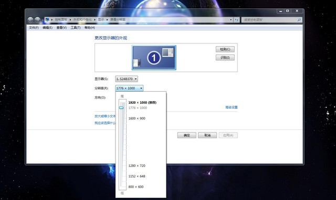
Task: Choose resolution 1152 × 648
Action: (136, 176)
